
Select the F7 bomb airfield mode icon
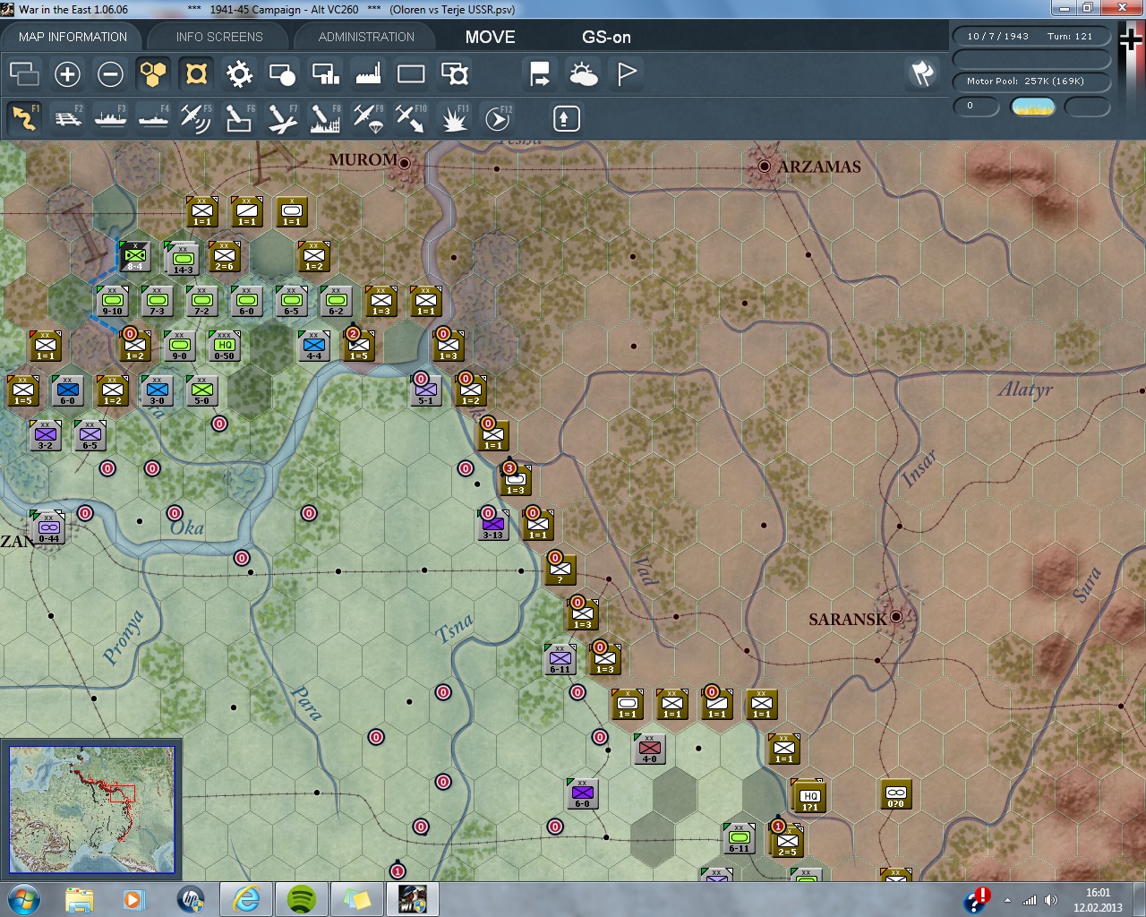[x=282, y=118]
